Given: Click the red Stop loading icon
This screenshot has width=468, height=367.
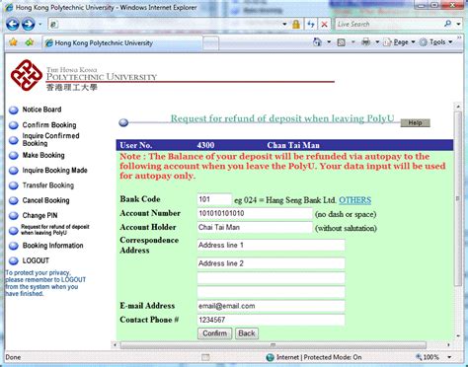Looking at the screenshot, I should tap(324, 24).
